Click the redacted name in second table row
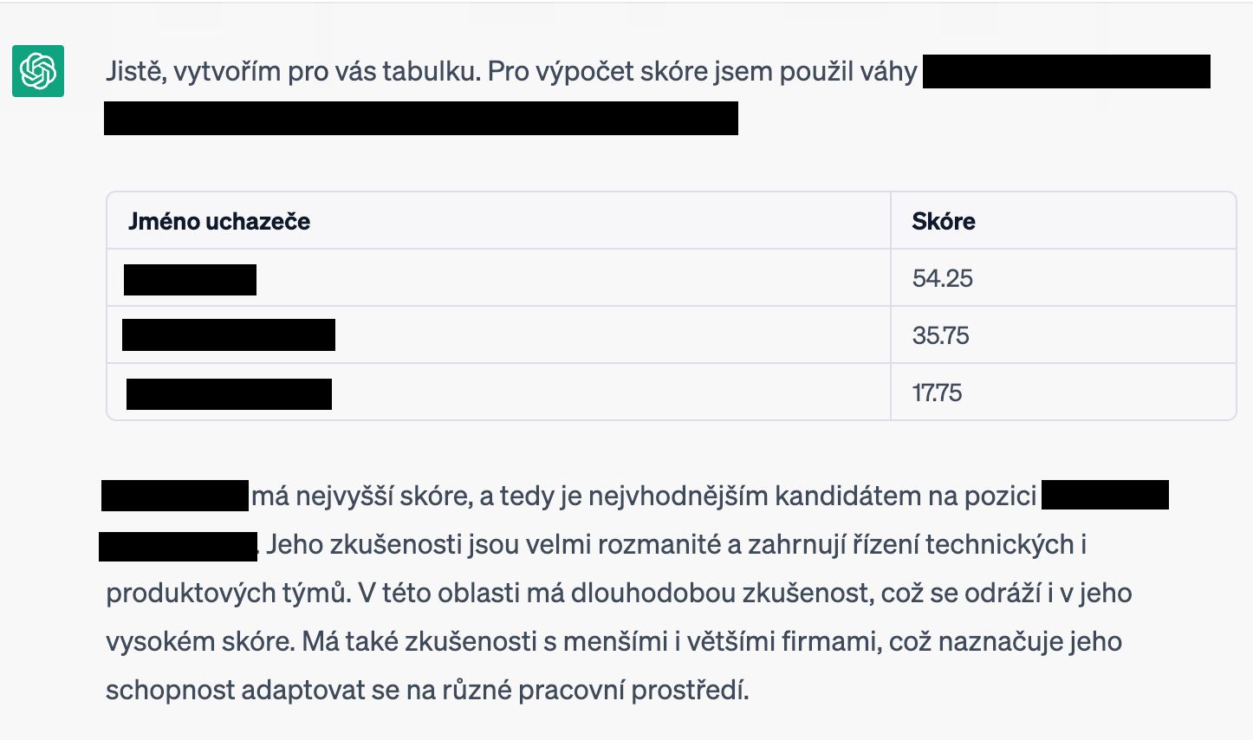The image size is (1253, 740). tap(229, 334)
